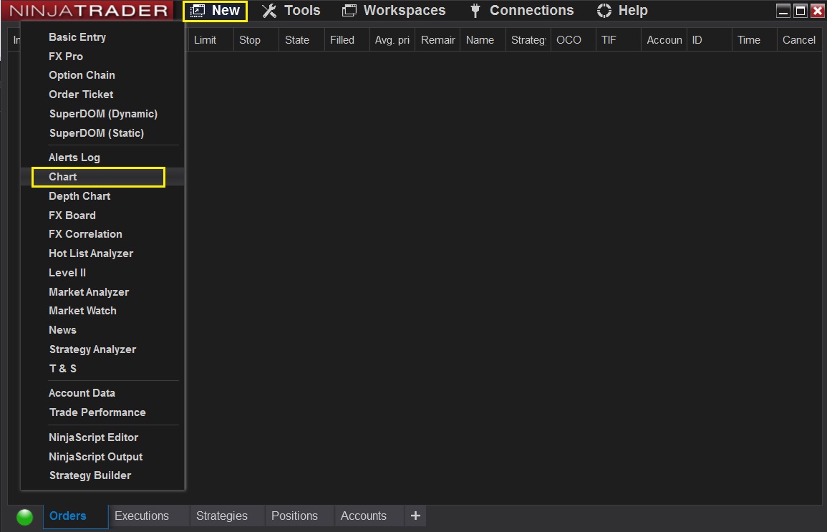Launch the Strategy Analyzer
The height and width of the screenshot is (532, 827).
point(93,349)
